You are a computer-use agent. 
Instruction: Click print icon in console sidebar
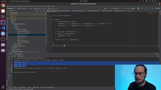point(11,69)
